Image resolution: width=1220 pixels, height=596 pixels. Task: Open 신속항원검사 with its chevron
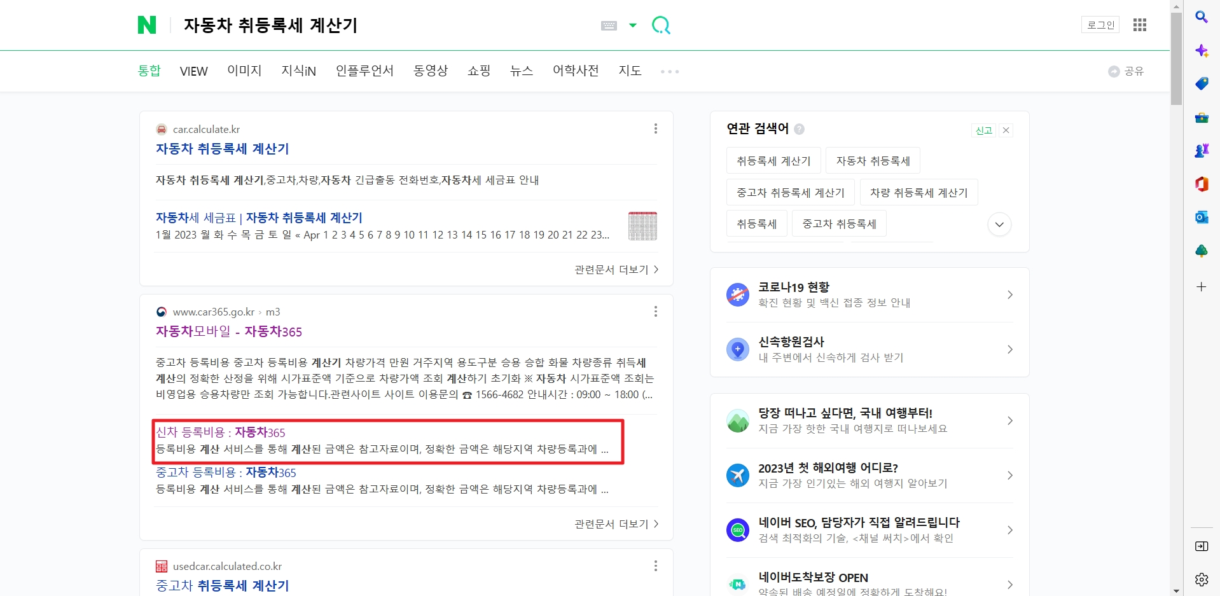point(1010,349)
